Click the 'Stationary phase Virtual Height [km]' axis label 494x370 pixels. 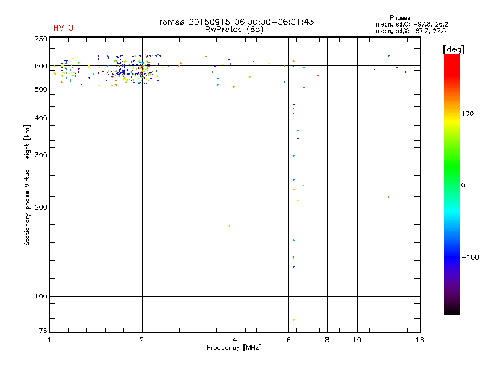tap(27, 185)
